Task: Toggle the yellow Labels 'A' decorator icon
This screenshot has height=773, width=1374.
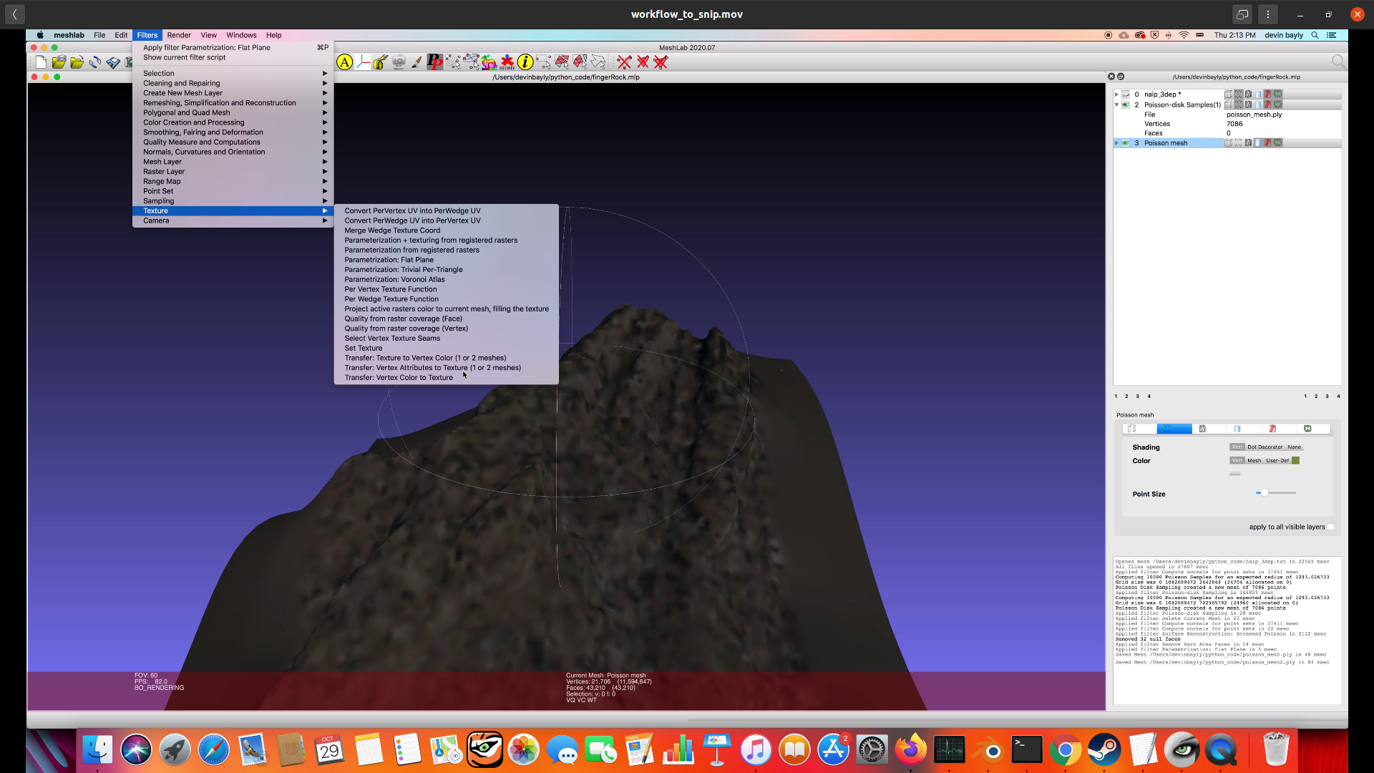Action: coord(345,62)
